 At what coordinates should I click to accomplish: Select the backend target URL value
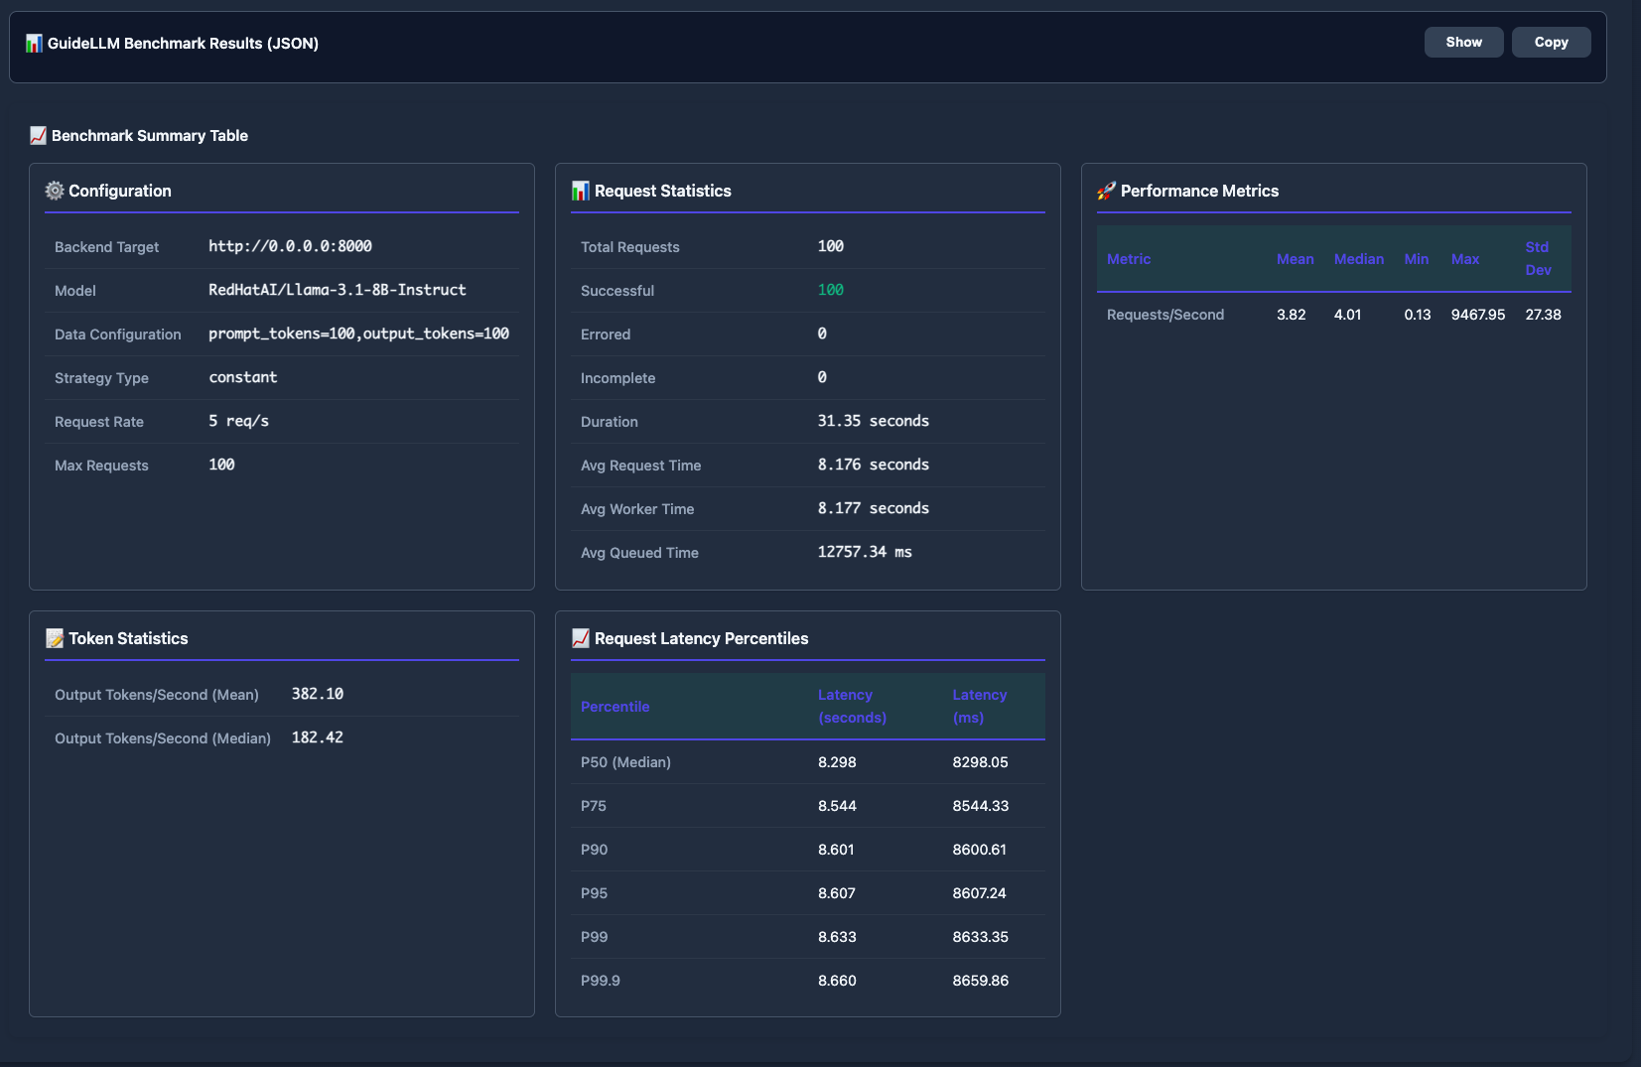[x=290, y=246]
